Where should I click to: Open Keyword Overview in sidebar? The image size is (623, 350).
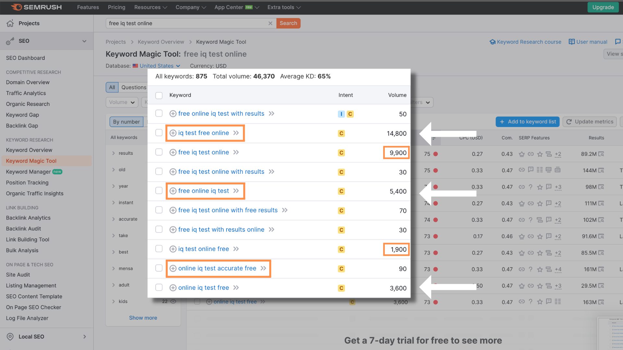point(29,150)
